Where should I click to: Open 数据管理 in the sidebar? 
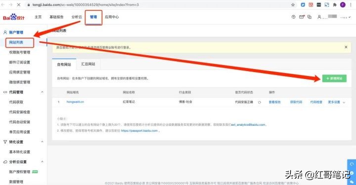click(x=16, y=182)
